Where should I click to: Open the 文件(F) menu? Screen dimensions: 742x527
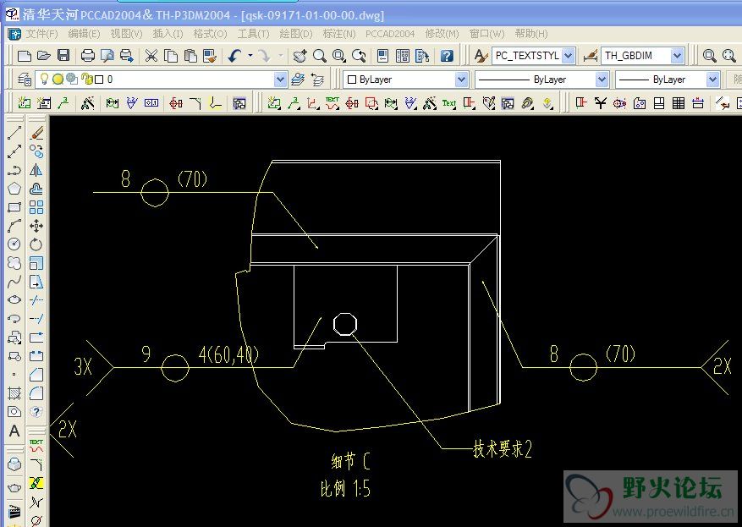41,34
